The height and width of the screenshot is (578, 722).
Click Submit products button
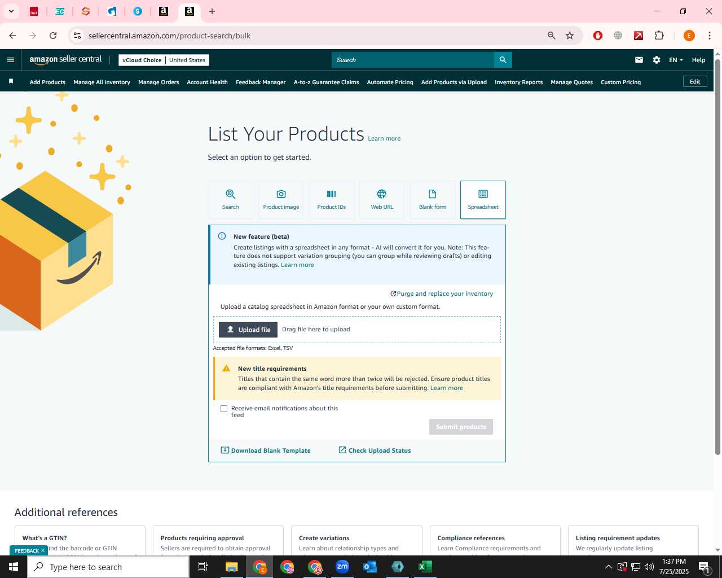pyautogui.click(x=461, y=427)
